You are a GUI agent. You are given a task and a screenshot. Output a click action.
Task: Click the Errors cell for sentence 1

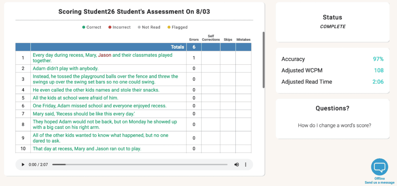194,58
